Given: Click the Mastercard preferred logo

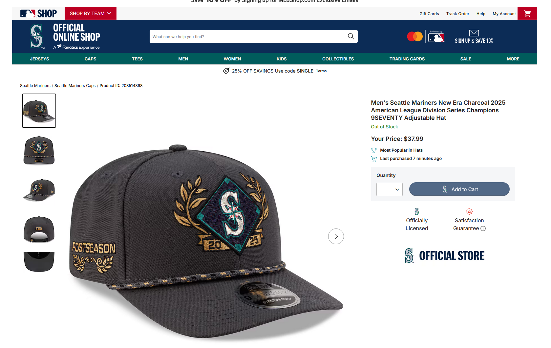Looking at the screenshot, I should tap(415, 36).
